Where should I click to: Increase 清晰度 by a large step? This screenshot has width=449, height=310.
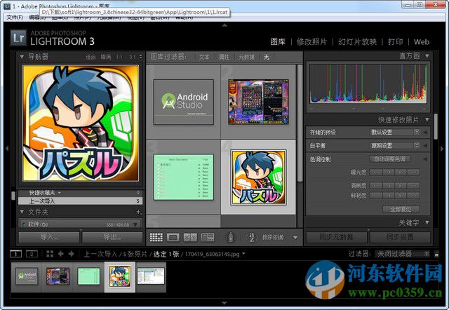pos(413,185)
